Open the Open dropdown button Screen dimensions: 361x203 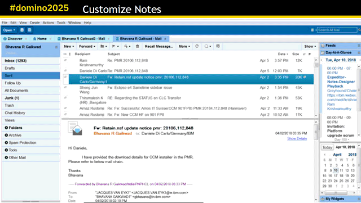click(x=9, y=30)
